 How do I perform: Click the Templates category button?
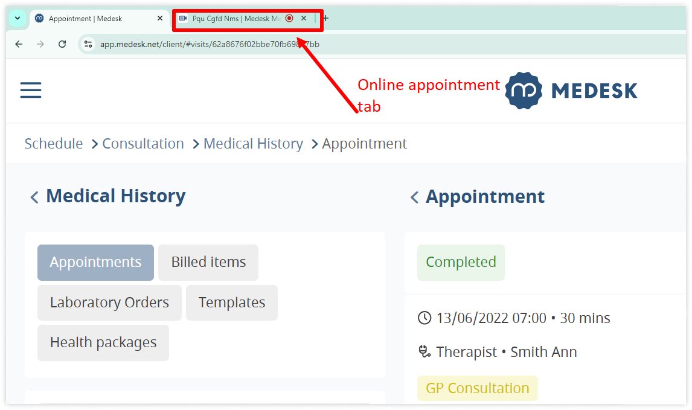click(231, 302)
